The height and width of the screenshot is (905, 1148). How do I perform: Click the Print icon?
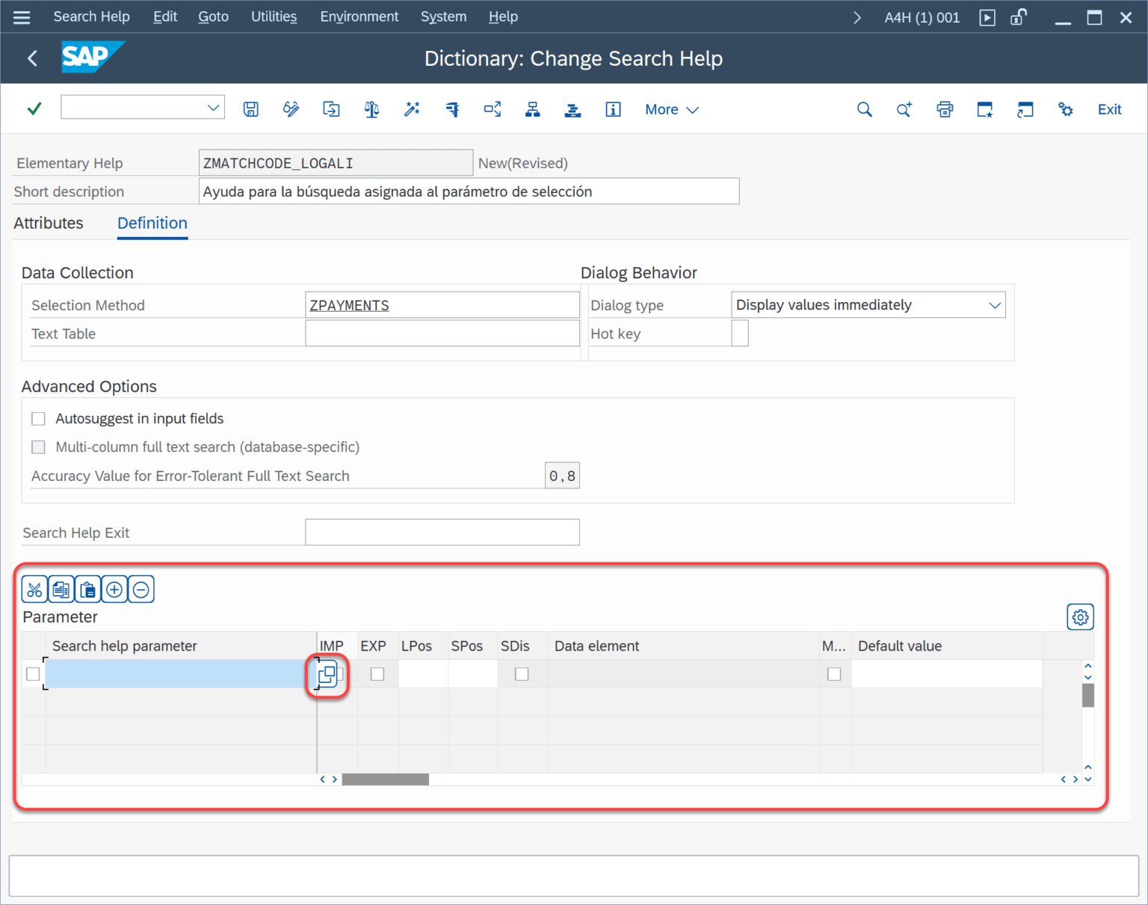[945, 109]
